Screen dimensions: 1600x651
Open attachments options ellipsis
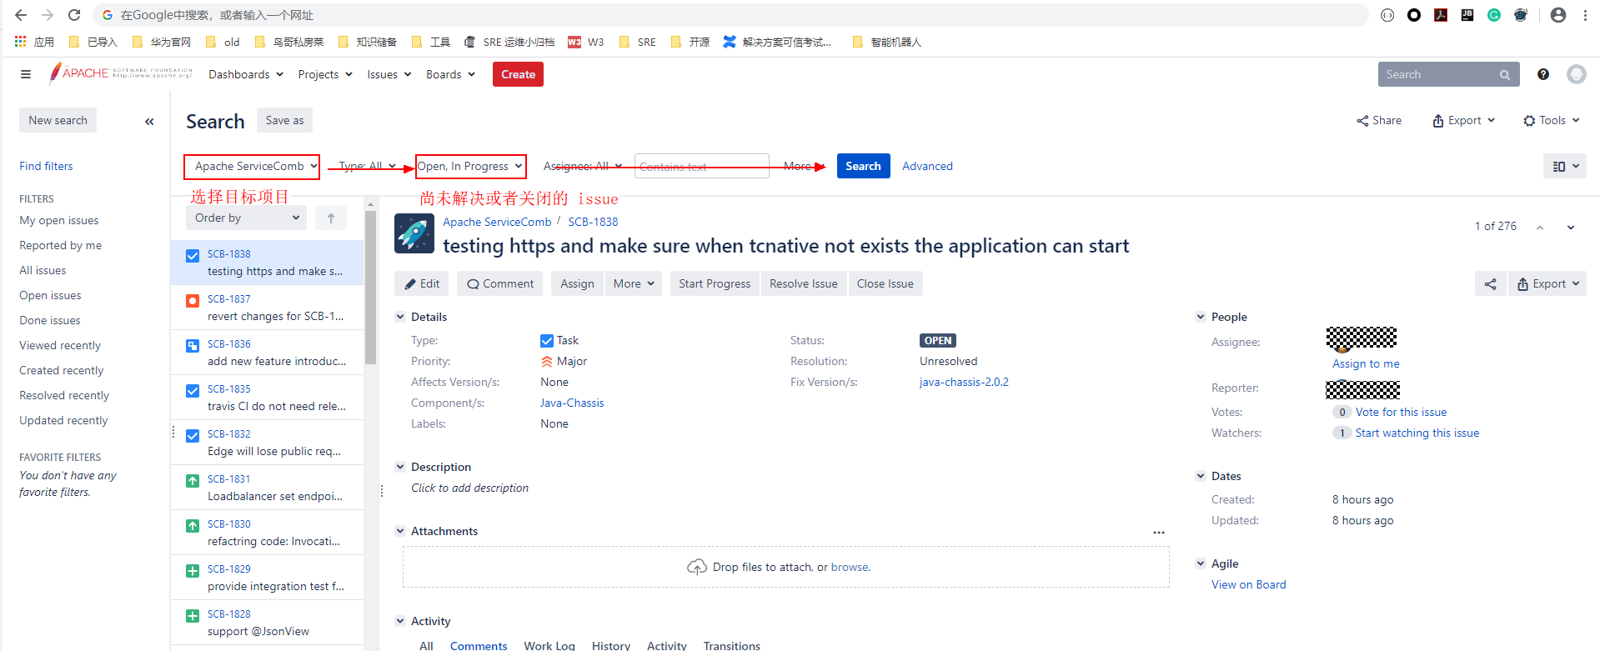1159,532
